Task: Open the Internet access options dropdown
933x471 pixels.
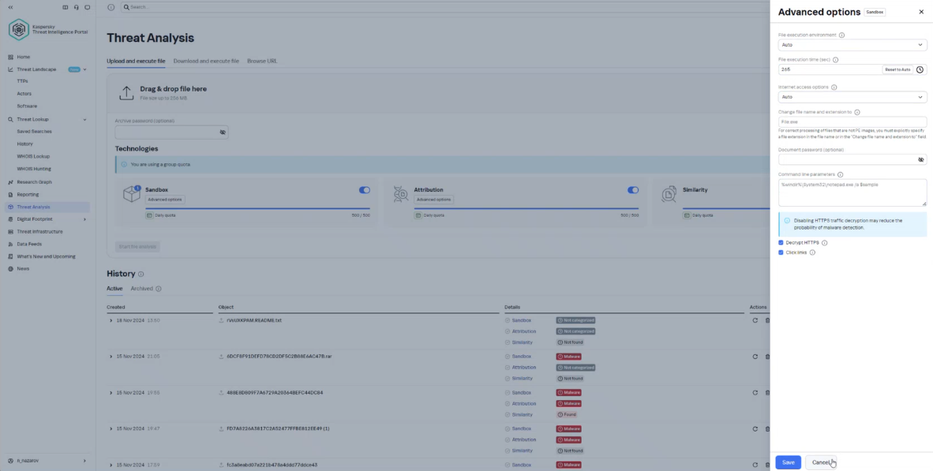Action: point(852,97)
